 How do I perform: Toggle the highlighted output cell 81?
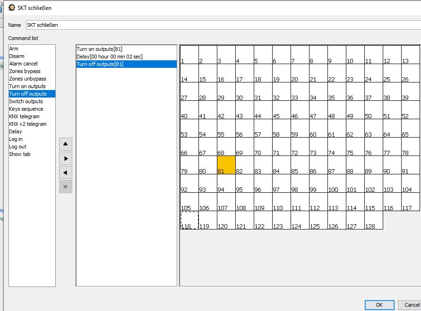coord(226,165)
